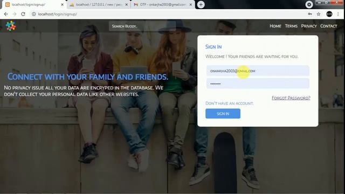
Task: Click the browser forward arrow
Action: click(15, 14)
